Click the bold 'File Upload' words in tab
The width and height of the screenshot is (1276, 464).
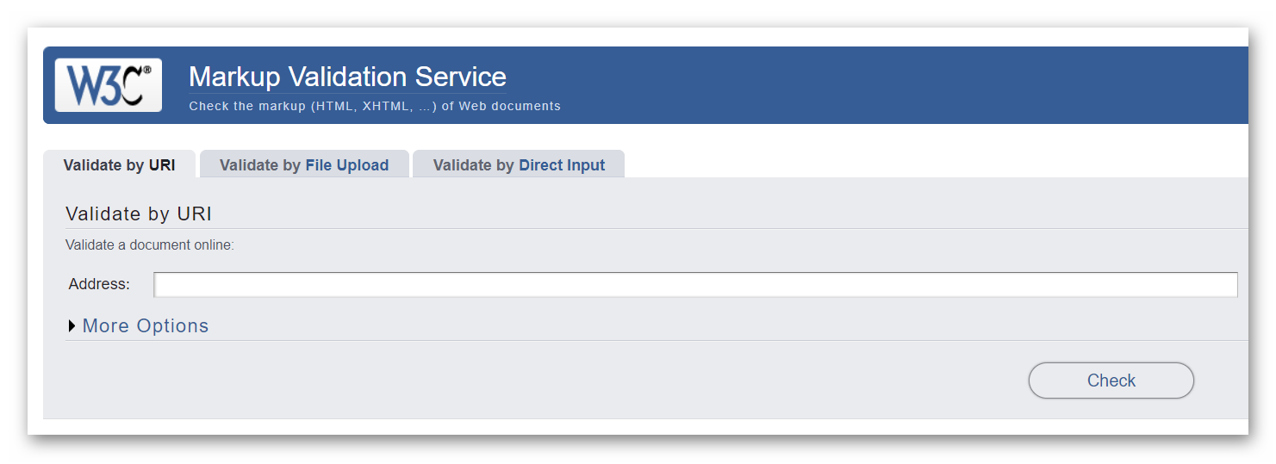click(347, 165)
